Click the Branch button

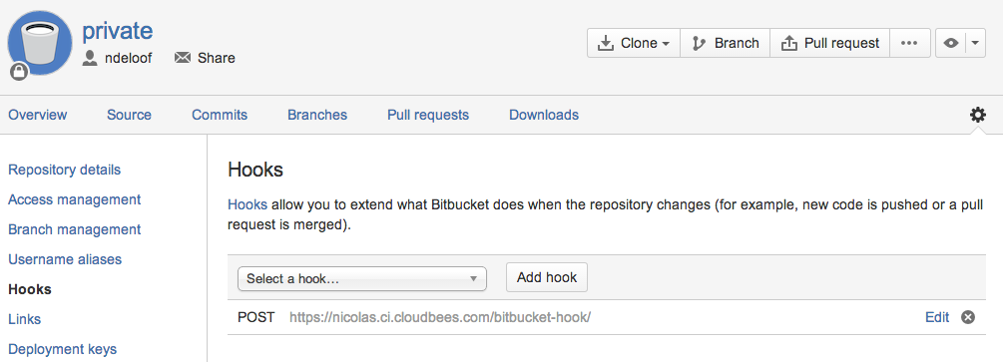tap(726, 43)
